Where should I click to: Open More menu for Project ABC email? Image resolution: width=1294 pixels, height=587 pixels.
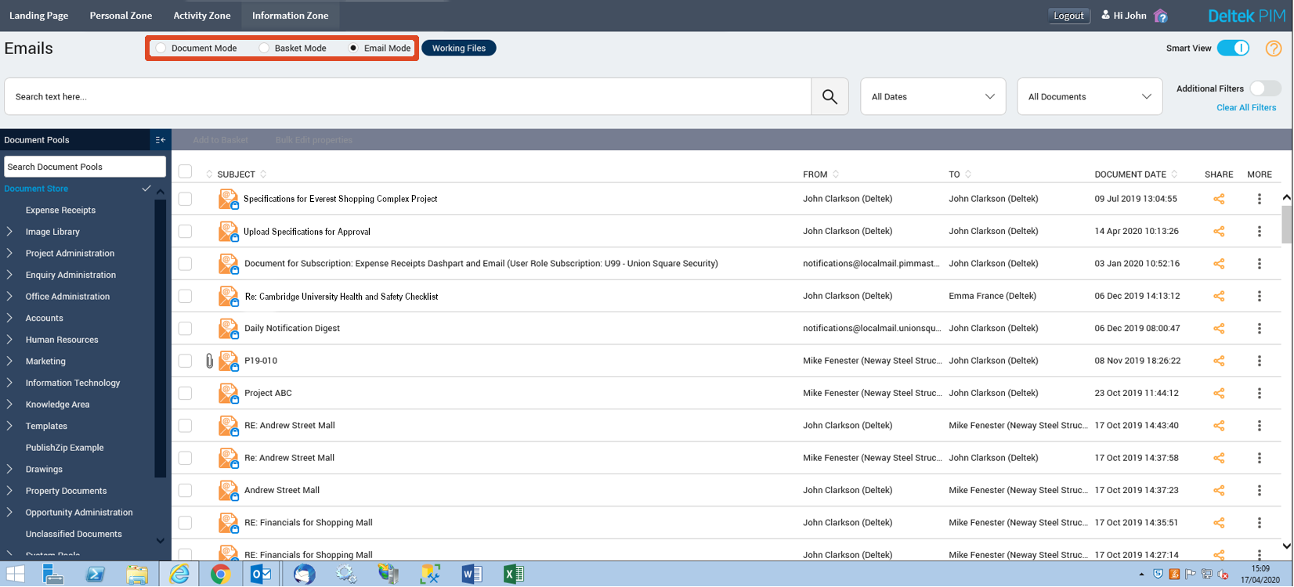1260,394
